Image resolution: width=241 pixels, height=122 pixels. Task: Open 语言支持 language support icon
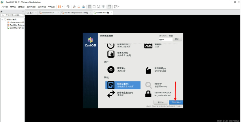111,54
